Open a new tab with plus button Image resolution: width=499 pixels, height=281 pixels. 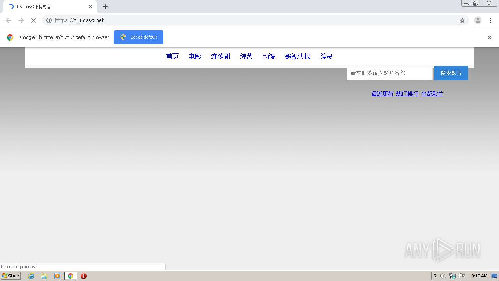click(x=105, y=7)
